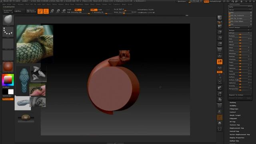256x144 pixels.
Task: Toggle Edit mode button
Action: 40,11
